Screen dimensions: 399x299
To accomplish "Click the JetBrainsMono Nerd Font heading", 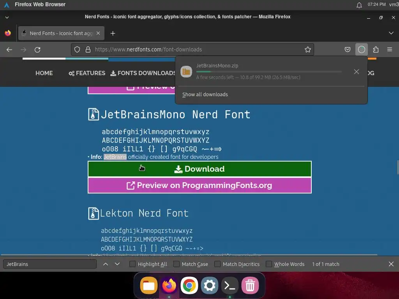I will click(x=176, y=114).
